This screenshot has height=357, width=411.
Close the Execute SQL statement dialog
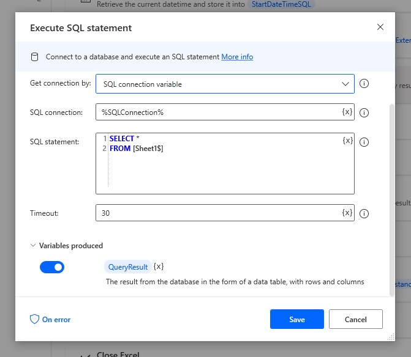tap(380, 27)
